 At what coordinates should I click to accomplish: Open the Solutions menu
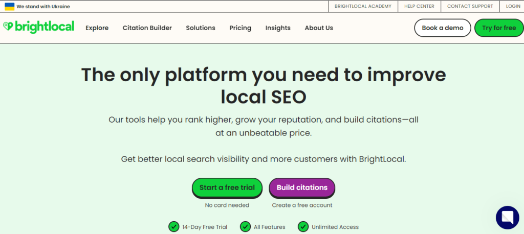(x=201, y=28)
